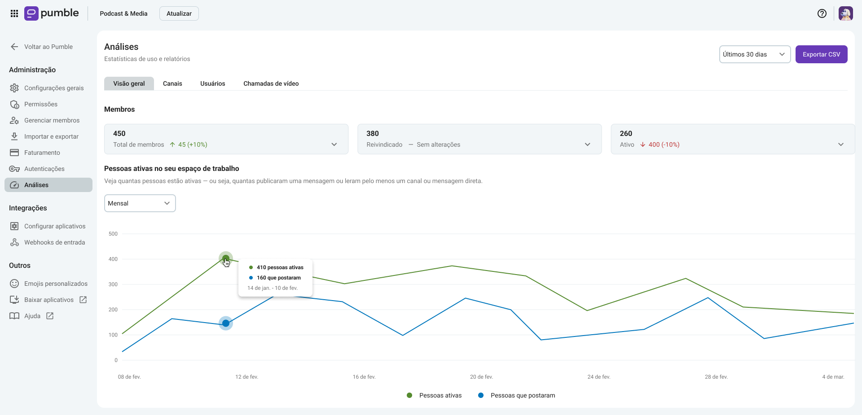
Task: Go to Voltar ao Pumble link
Action: coord(48,47)
